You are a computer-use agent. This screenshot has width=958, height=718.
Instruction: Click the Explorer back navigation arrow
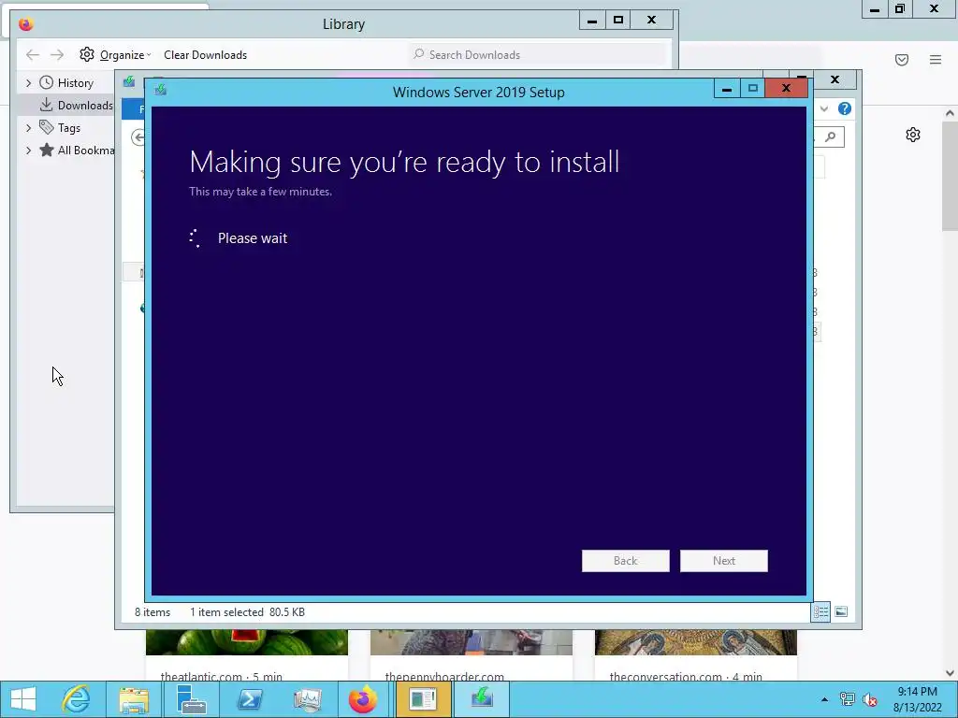tap(138, 137)
